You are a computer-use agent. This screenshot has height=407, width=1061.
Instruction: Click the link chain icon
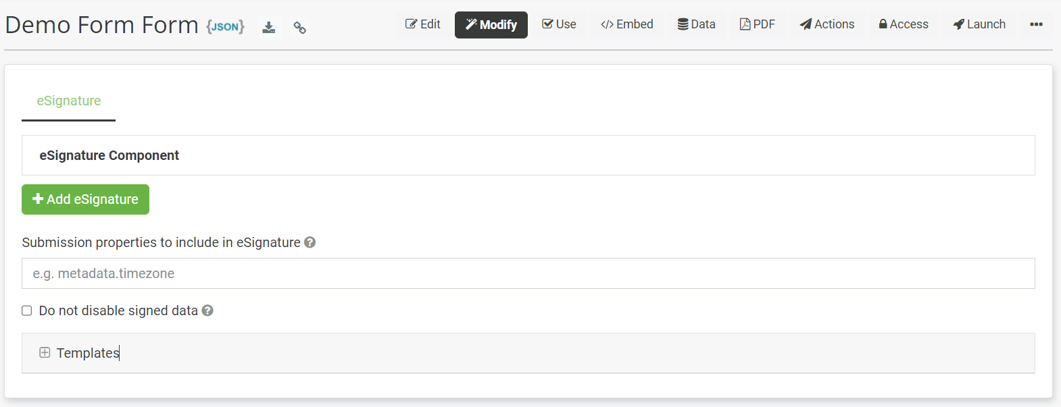pos(300,28)
